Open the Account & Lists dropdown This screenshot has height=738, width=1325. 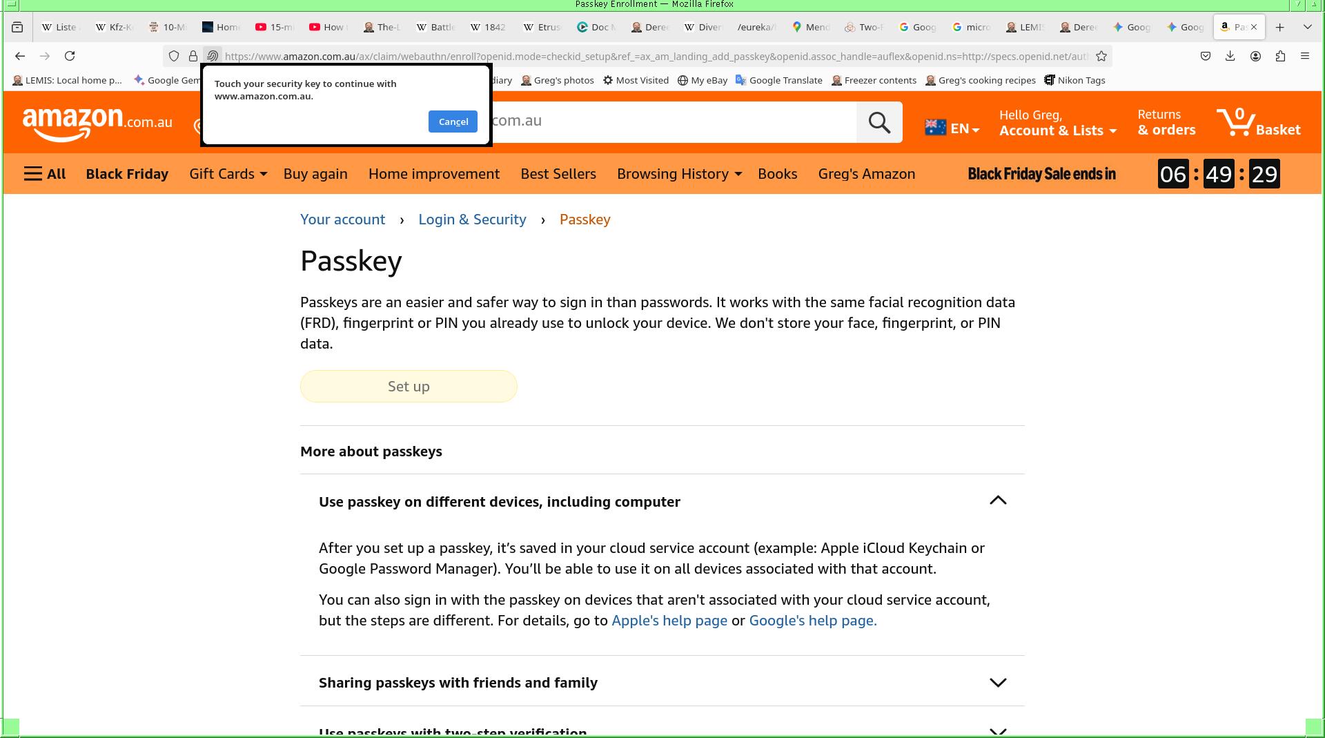pyautogui.click(x=1057, y=130)
